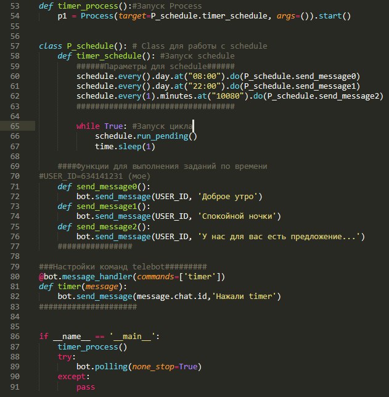Click 'message.chat.id' on line 82

(x=172, y=297)
